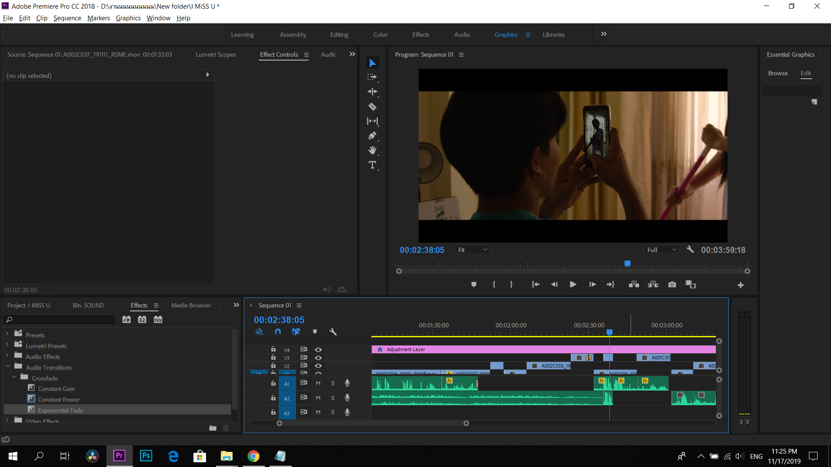
Task: Mute audio track A1
Action: point(318,383)
